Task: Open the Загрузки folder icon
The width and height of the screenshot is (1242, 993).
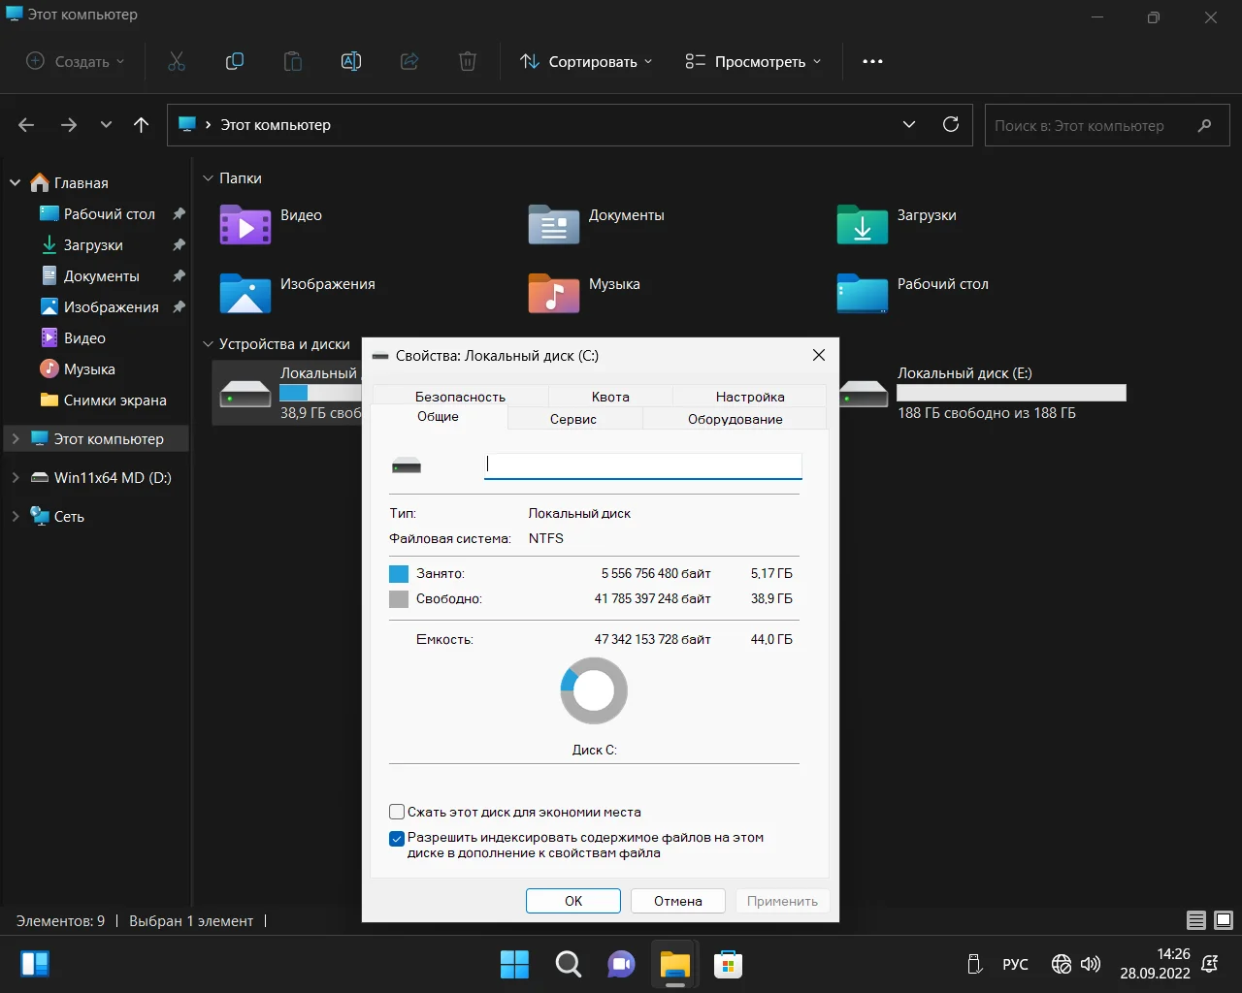Action: pyautogui.click(x=862, y=225)
